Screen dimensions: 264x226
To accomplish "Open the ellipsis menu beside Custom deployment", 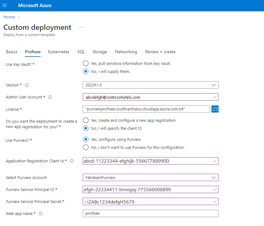I will 81,27.
